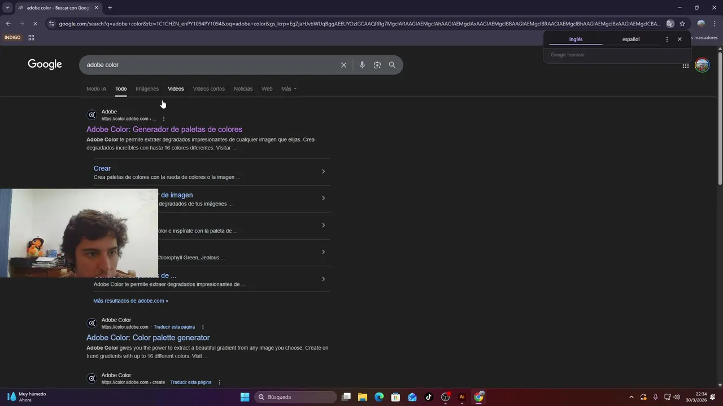Open 'Adobe Color: Generador de paletas de colores'
723x406 pixels.
[164, 129]
